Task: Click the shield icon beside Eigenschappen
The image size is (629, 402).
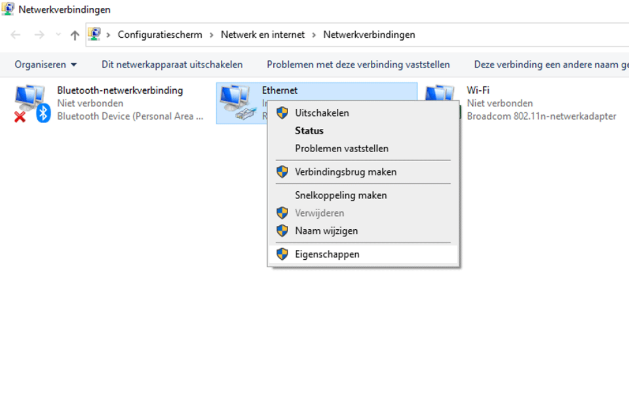Action: 283,254
